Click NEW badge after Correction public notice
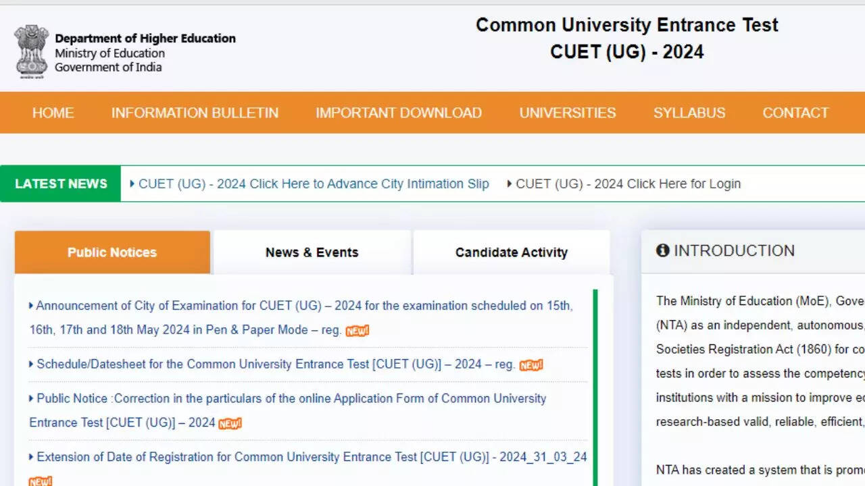The image size is (865, 486). coord(230,423)
